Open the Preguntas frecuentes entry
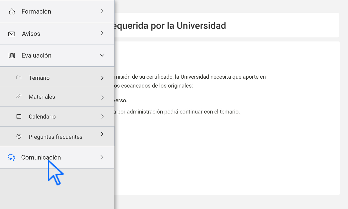The image size is (348, 209). [x=57, y=136]
